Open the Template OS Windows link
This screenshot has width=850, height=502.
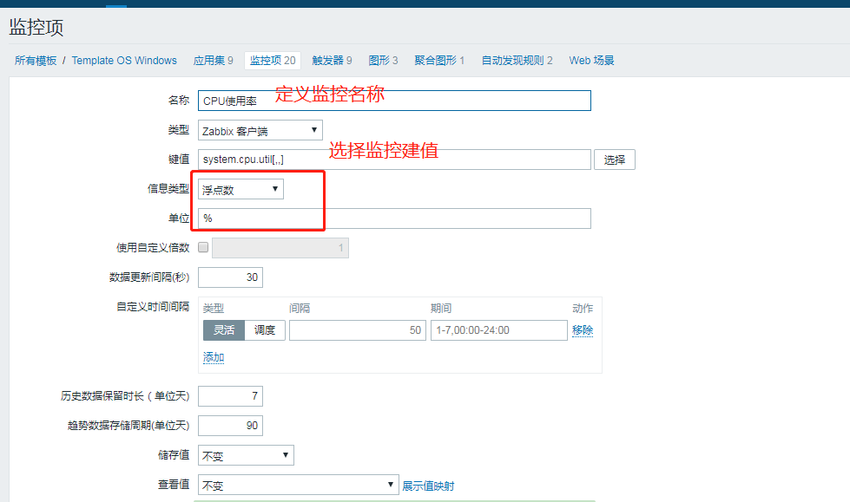pyautogui.click(x=124, y=61)
